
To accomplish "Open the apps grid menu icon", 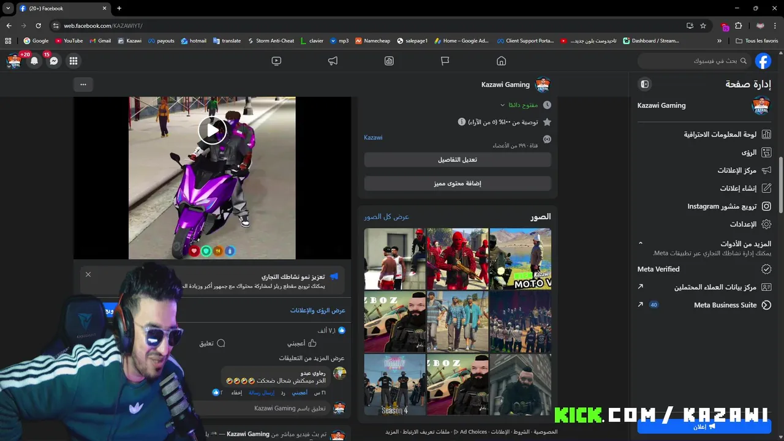I will [73, 61].
